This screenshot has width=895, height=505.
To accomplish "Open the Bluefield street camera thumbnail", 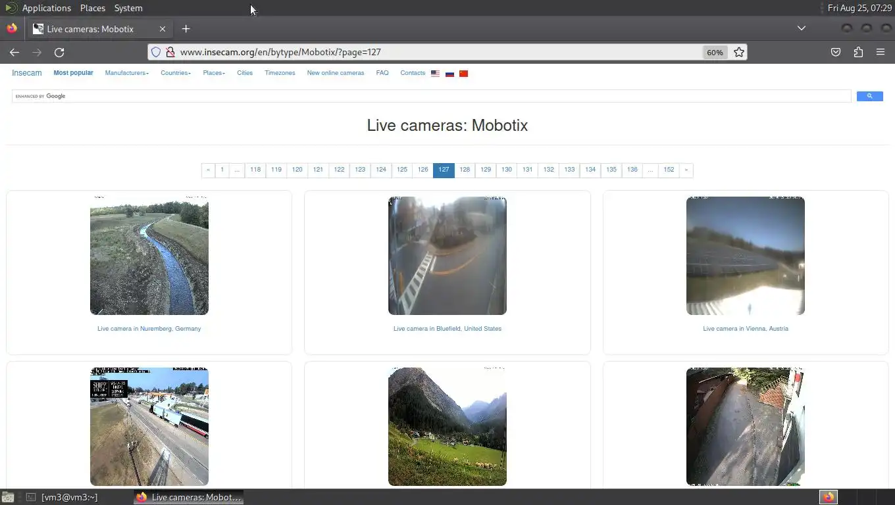I will point(447,255).
